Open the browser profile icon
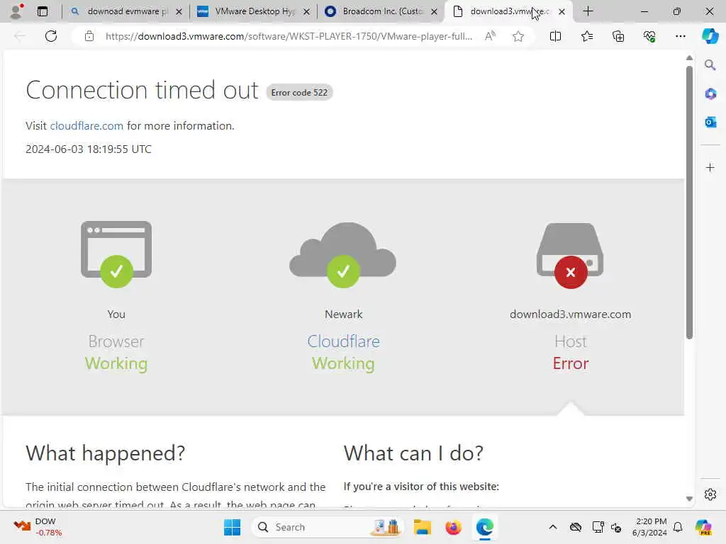The height and width of the screenshot is (544, 726). point(17,11)
